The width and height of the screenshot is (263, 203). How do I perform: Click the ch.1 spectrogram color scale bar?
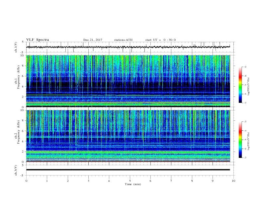[240, 85]
